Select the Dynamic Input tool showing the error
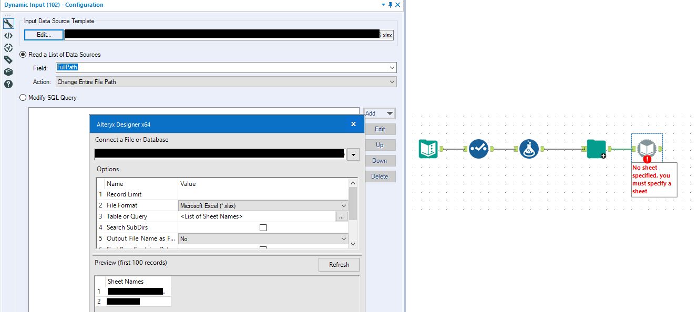The image size is (696, 312). [647, 148]
